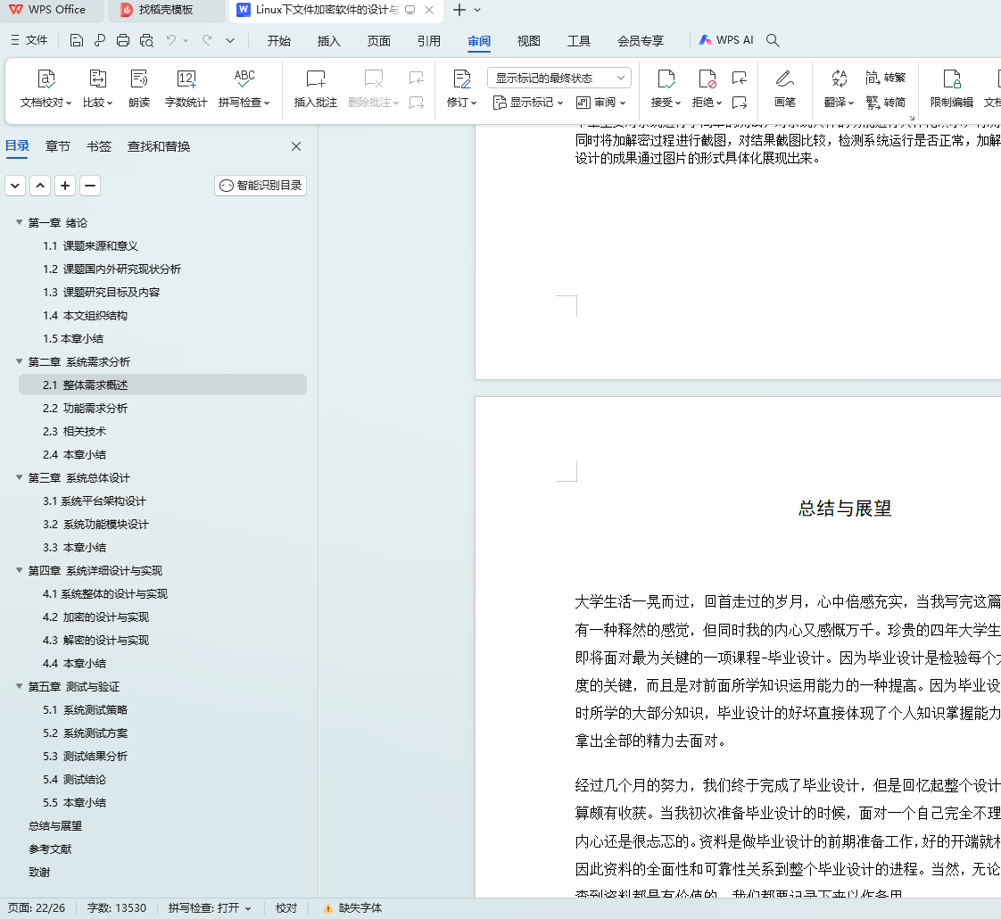Image resolution: width=1001 pixels, height=919 pixels.
Task: Open the 拼写检查: 打开 status bar dropdown
Action: point(210,908)
